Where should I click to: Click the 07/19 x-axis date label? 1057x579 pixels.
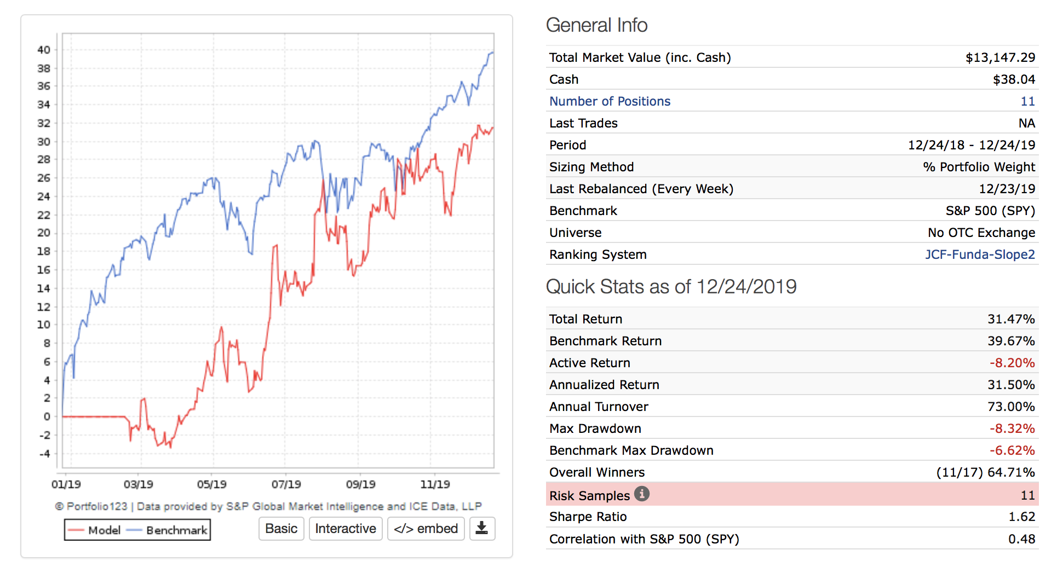point(286,484)
